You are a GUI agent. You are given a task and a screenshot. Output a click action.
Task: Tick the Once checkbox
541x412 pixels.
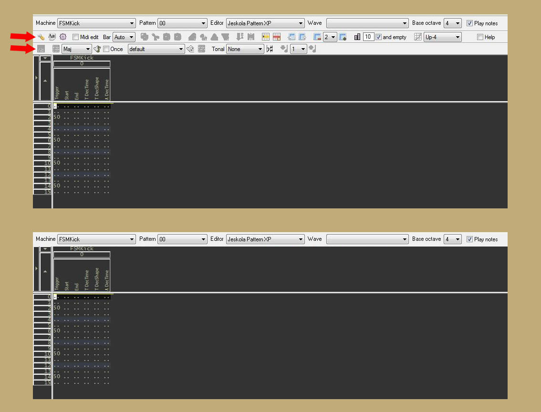(106, 49)
